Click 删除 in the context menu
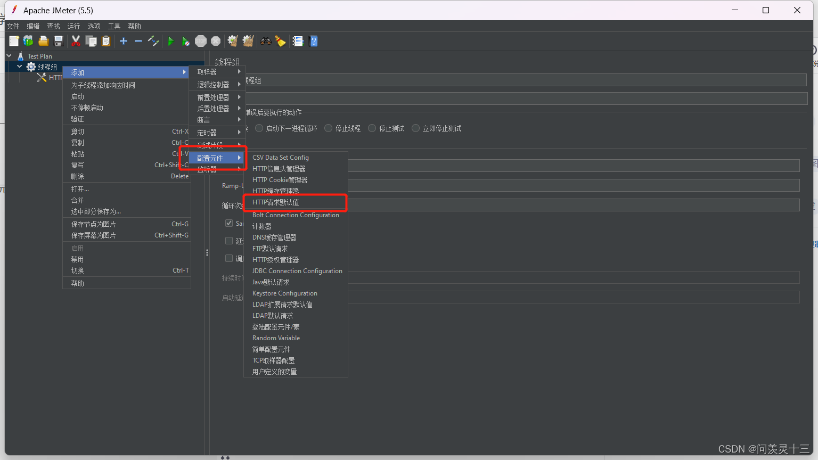The height and width of the screenshot is (460, 818). (127, 176)
